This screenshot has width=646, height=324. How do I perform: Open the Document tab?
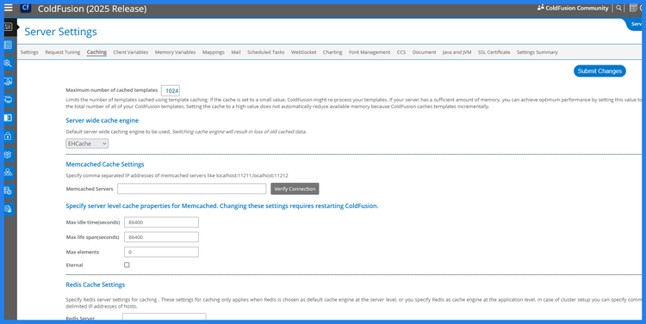(x=424, y=52)
